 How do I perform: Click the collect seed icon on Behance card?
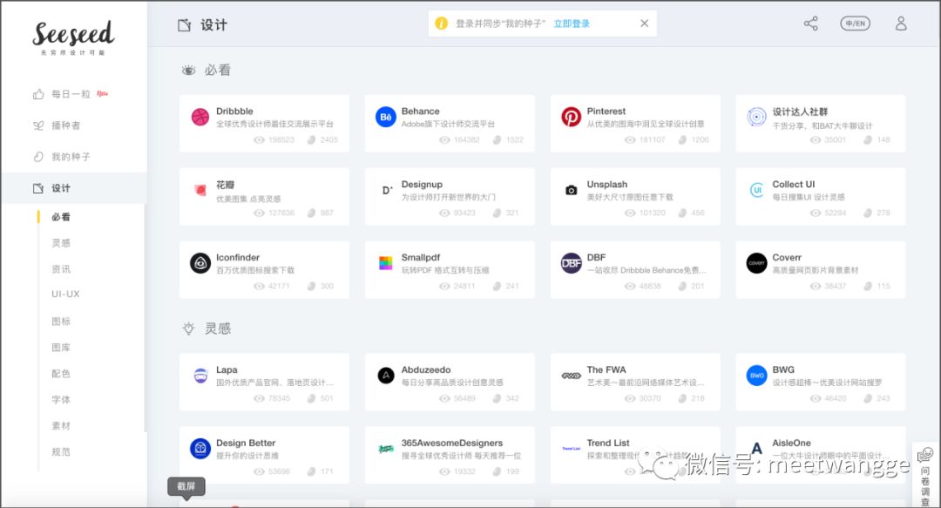(497, 140)
